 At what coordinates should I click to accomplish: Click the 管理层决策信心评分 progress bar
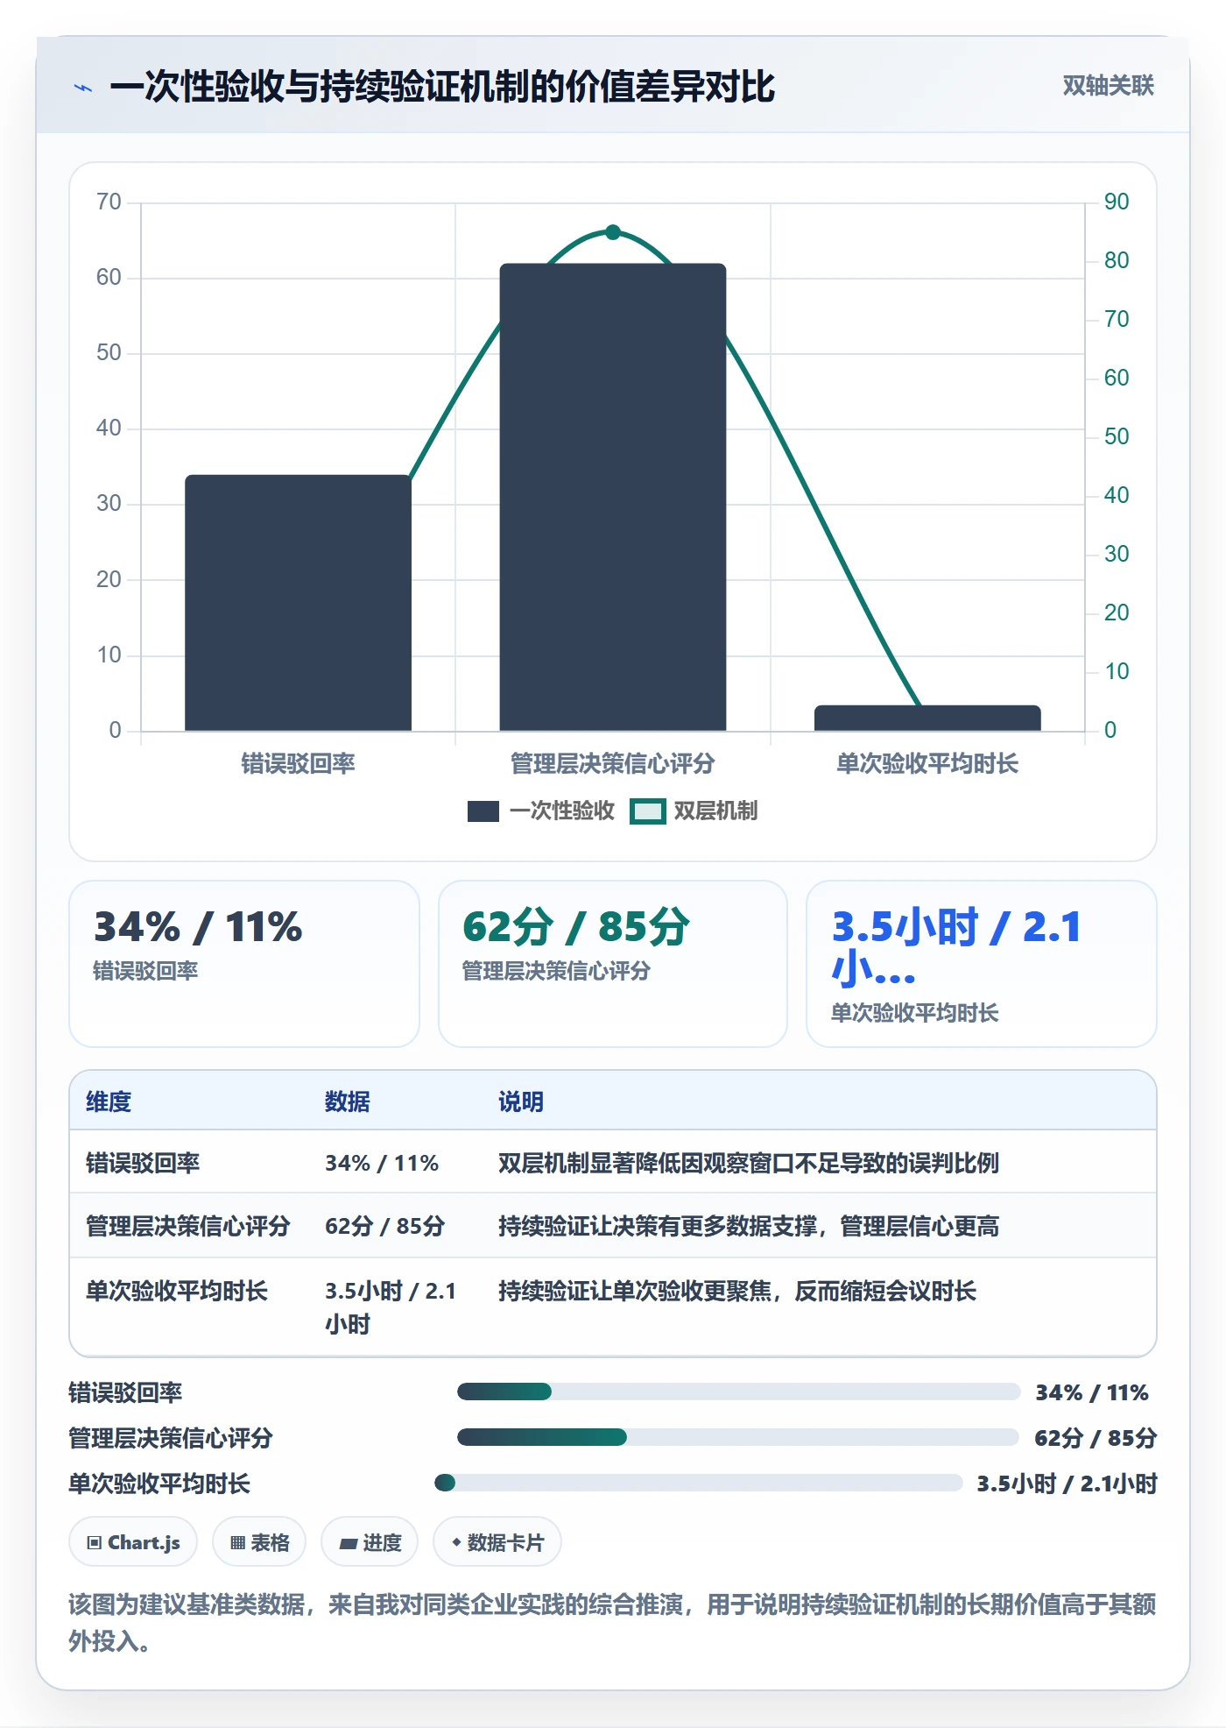738,1437
